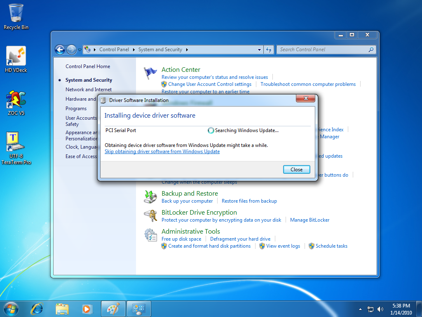Click the Back navigation arrow
Viewport: 422px width, 317px height.
60,50
